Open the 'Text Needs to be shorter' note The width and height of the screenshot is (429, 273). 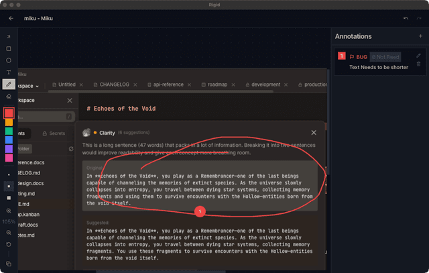tap(378, 67)
